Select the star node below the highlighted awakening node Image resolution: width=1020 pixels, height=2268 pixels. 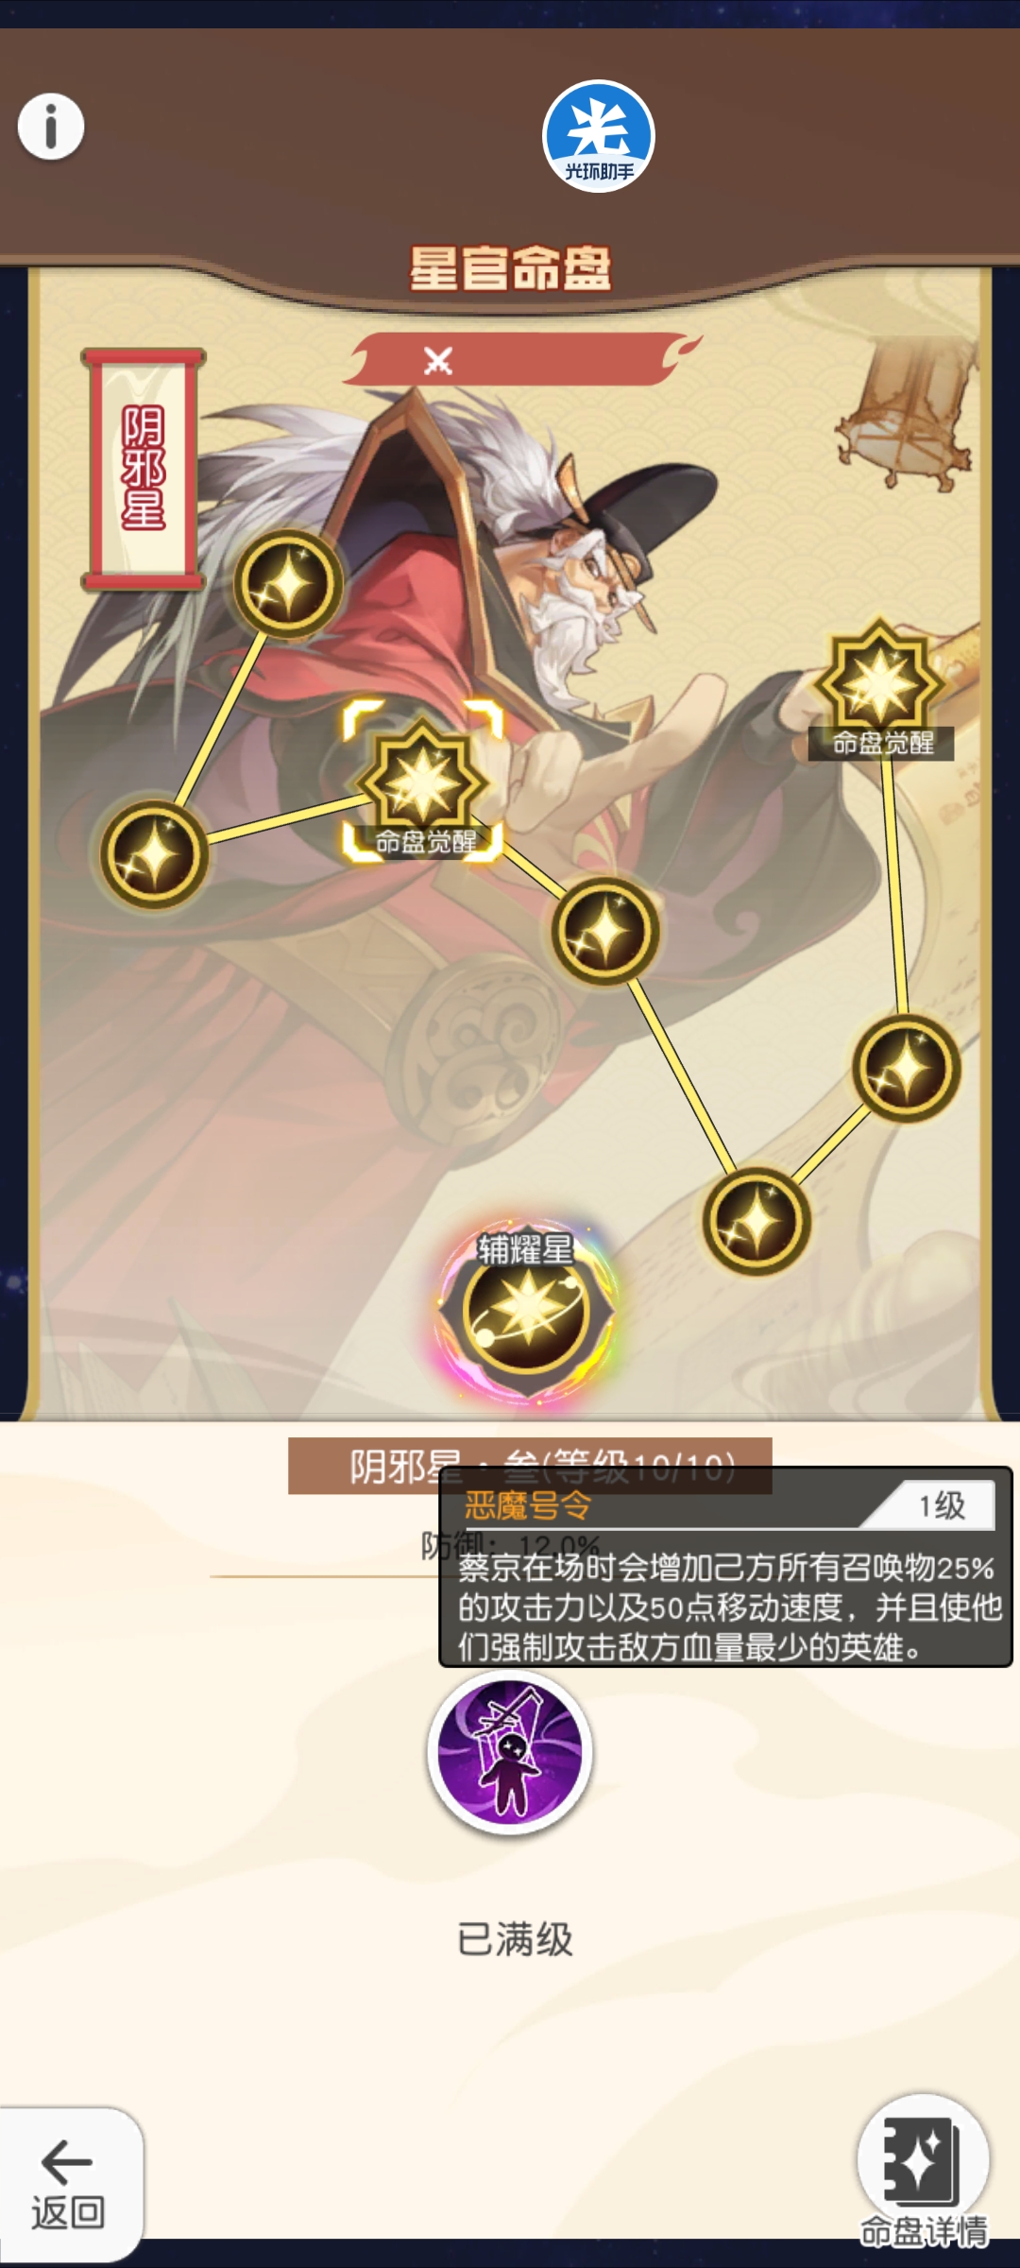tap(604, 932)
